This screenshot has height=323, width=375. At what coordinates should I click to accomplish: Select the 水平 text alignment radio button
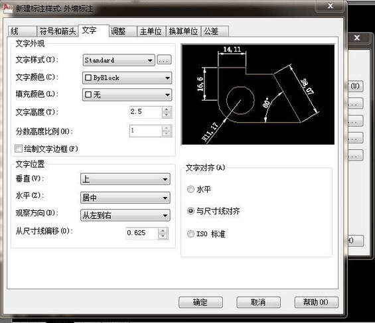click(190, 190)
